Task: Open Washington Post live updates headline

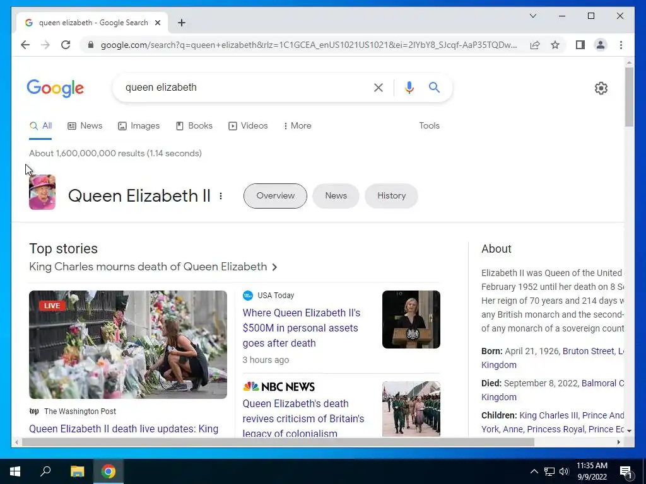Action: (124, 429)
